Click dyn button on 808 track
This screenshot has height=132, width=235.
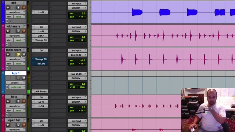pos(9,16)
